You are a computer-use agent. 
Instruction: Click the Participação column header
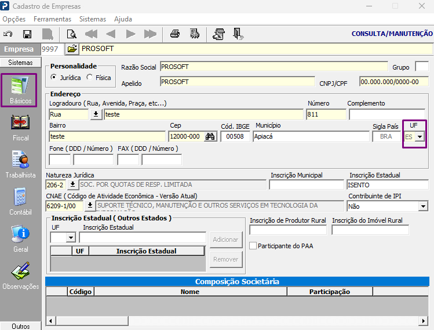[x=330, y=292]
